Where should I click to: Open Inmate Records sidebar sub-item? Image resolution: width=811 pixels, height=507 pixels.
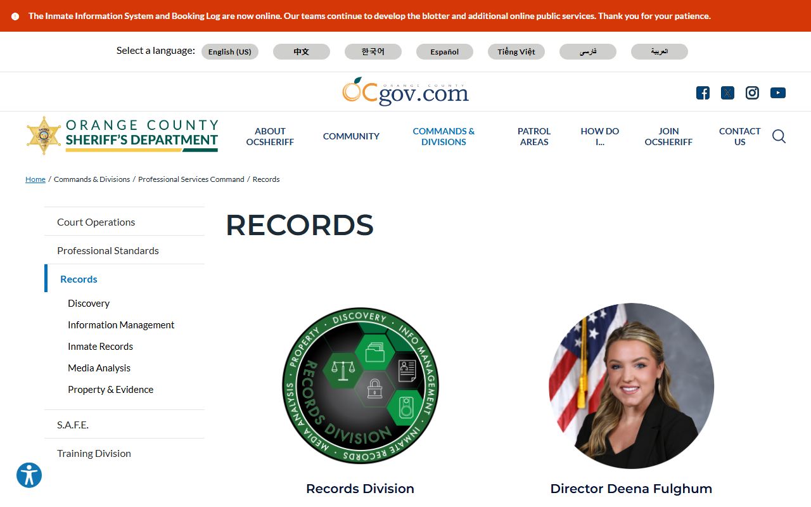100,347
